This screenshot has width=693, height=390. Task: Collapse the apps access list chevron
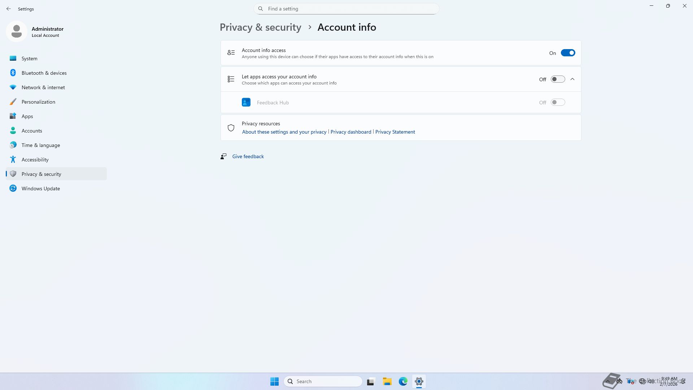572,79
